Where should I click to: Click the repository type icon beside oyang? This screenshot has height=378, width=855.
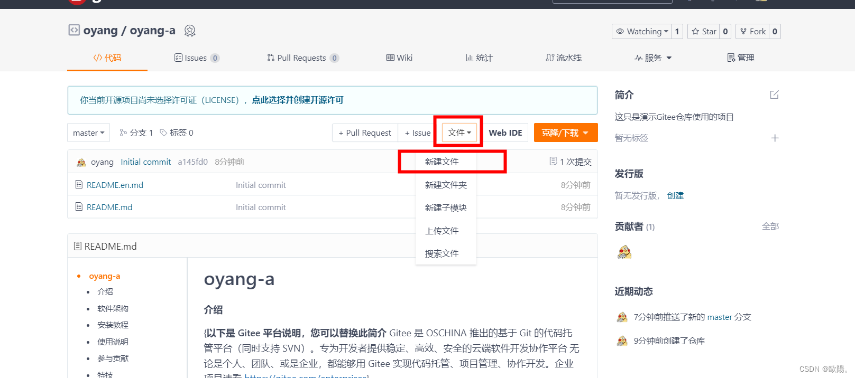coord(74,30)
